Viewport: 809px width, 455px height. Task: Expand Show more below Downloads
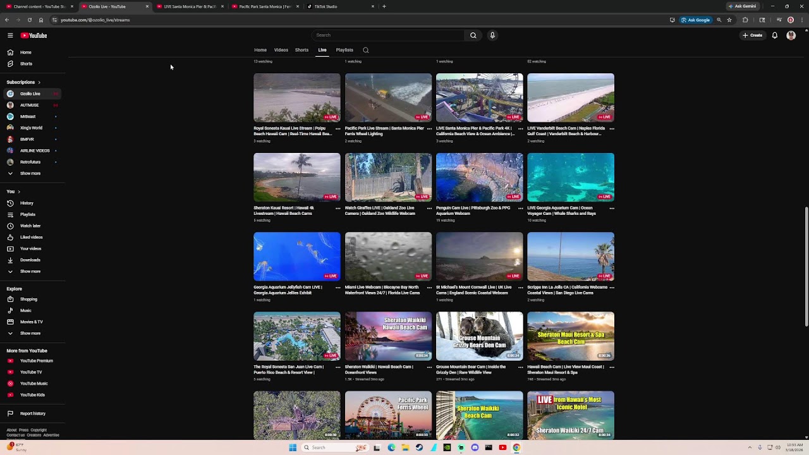32,272
